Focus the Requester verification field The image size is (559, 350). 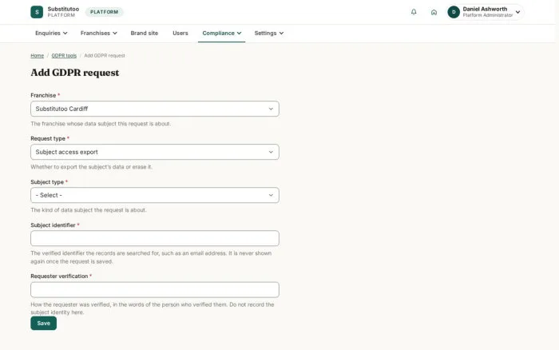point(155,290)
